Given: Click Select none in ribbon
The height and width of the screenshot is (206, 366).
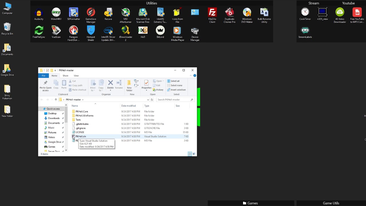Looking at the screenshot, I should [x=174, y=85].
